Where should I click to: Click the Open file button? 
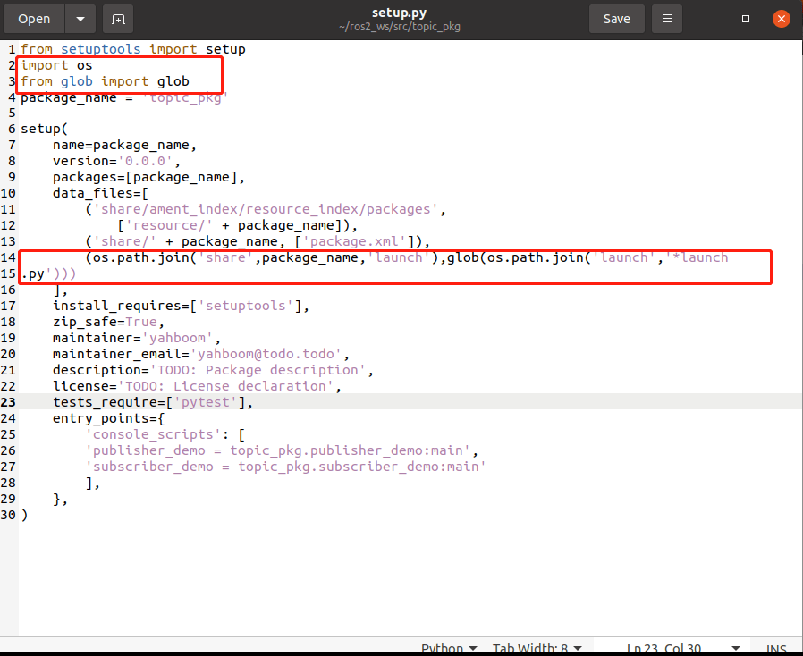pyautogui.click(x=34, y=19)
